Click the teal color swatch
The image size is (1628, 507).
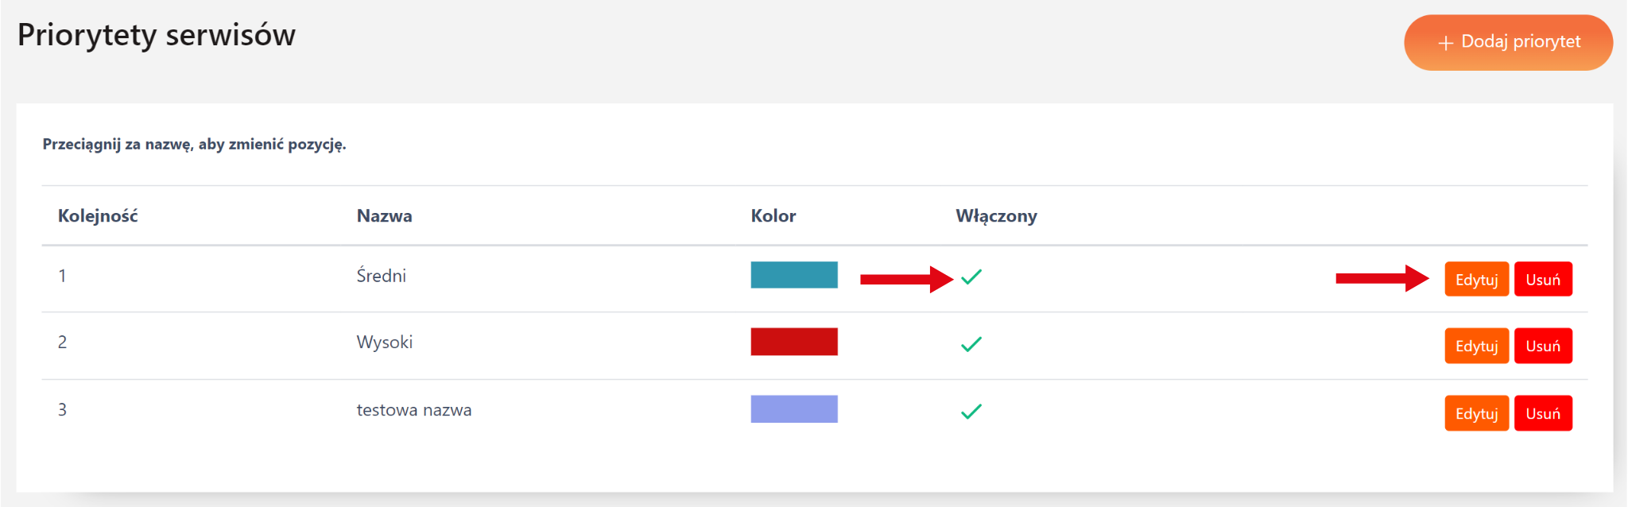[x=793, y=275]
